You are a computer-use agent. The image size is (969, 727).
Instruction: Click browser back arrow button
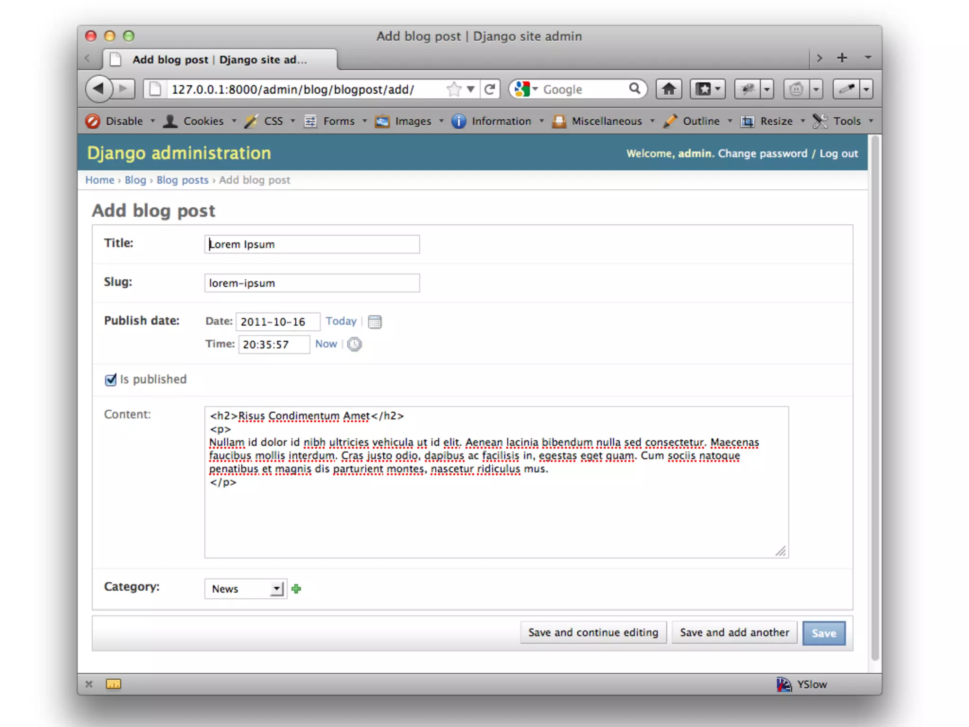[99, 89]
